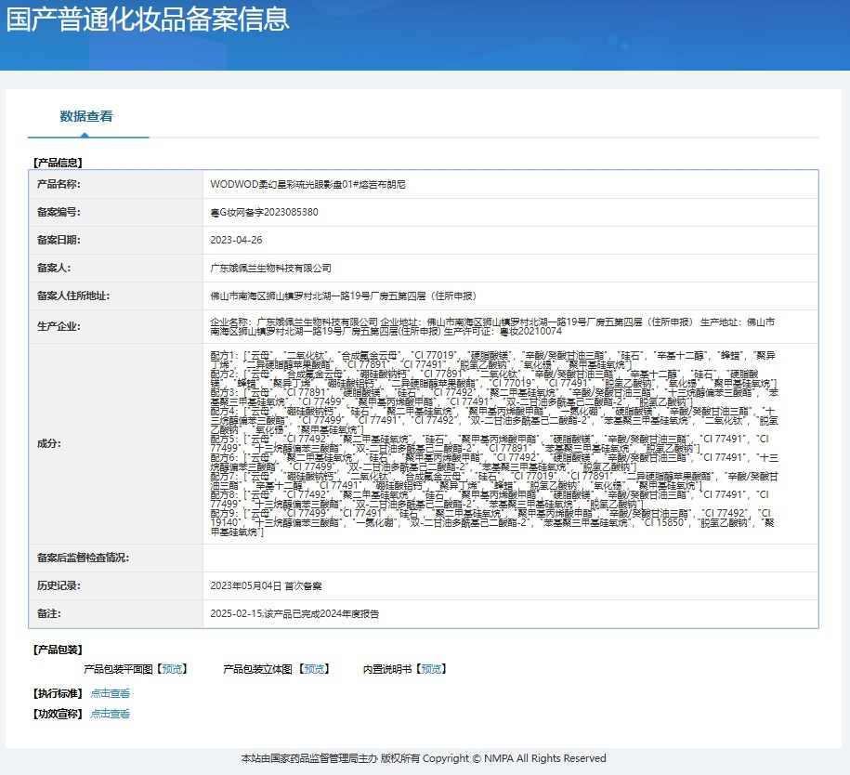The width and height of the screenshot is (850, 775).
Task: Preview 产品包装立体图 link
Action: point(314,669)
